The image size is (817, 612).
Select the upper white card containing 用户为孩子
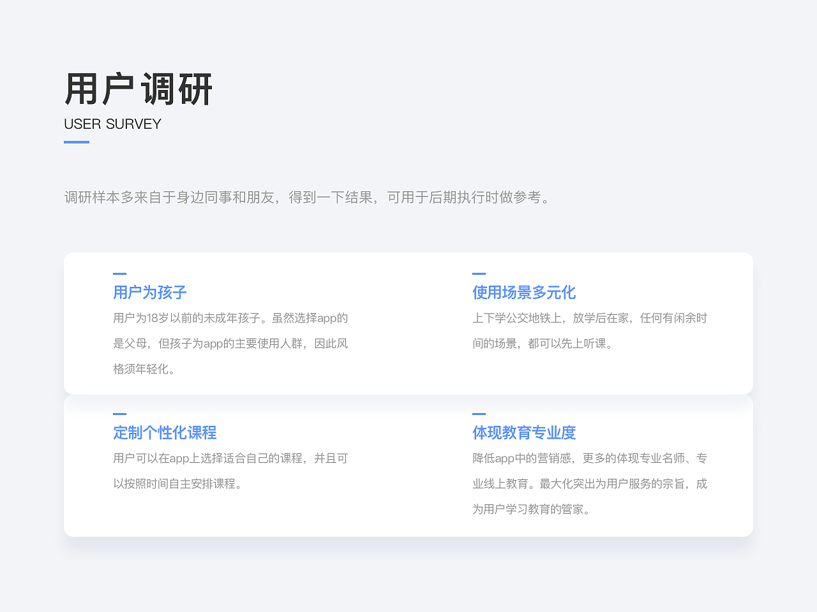click(408, 323)
